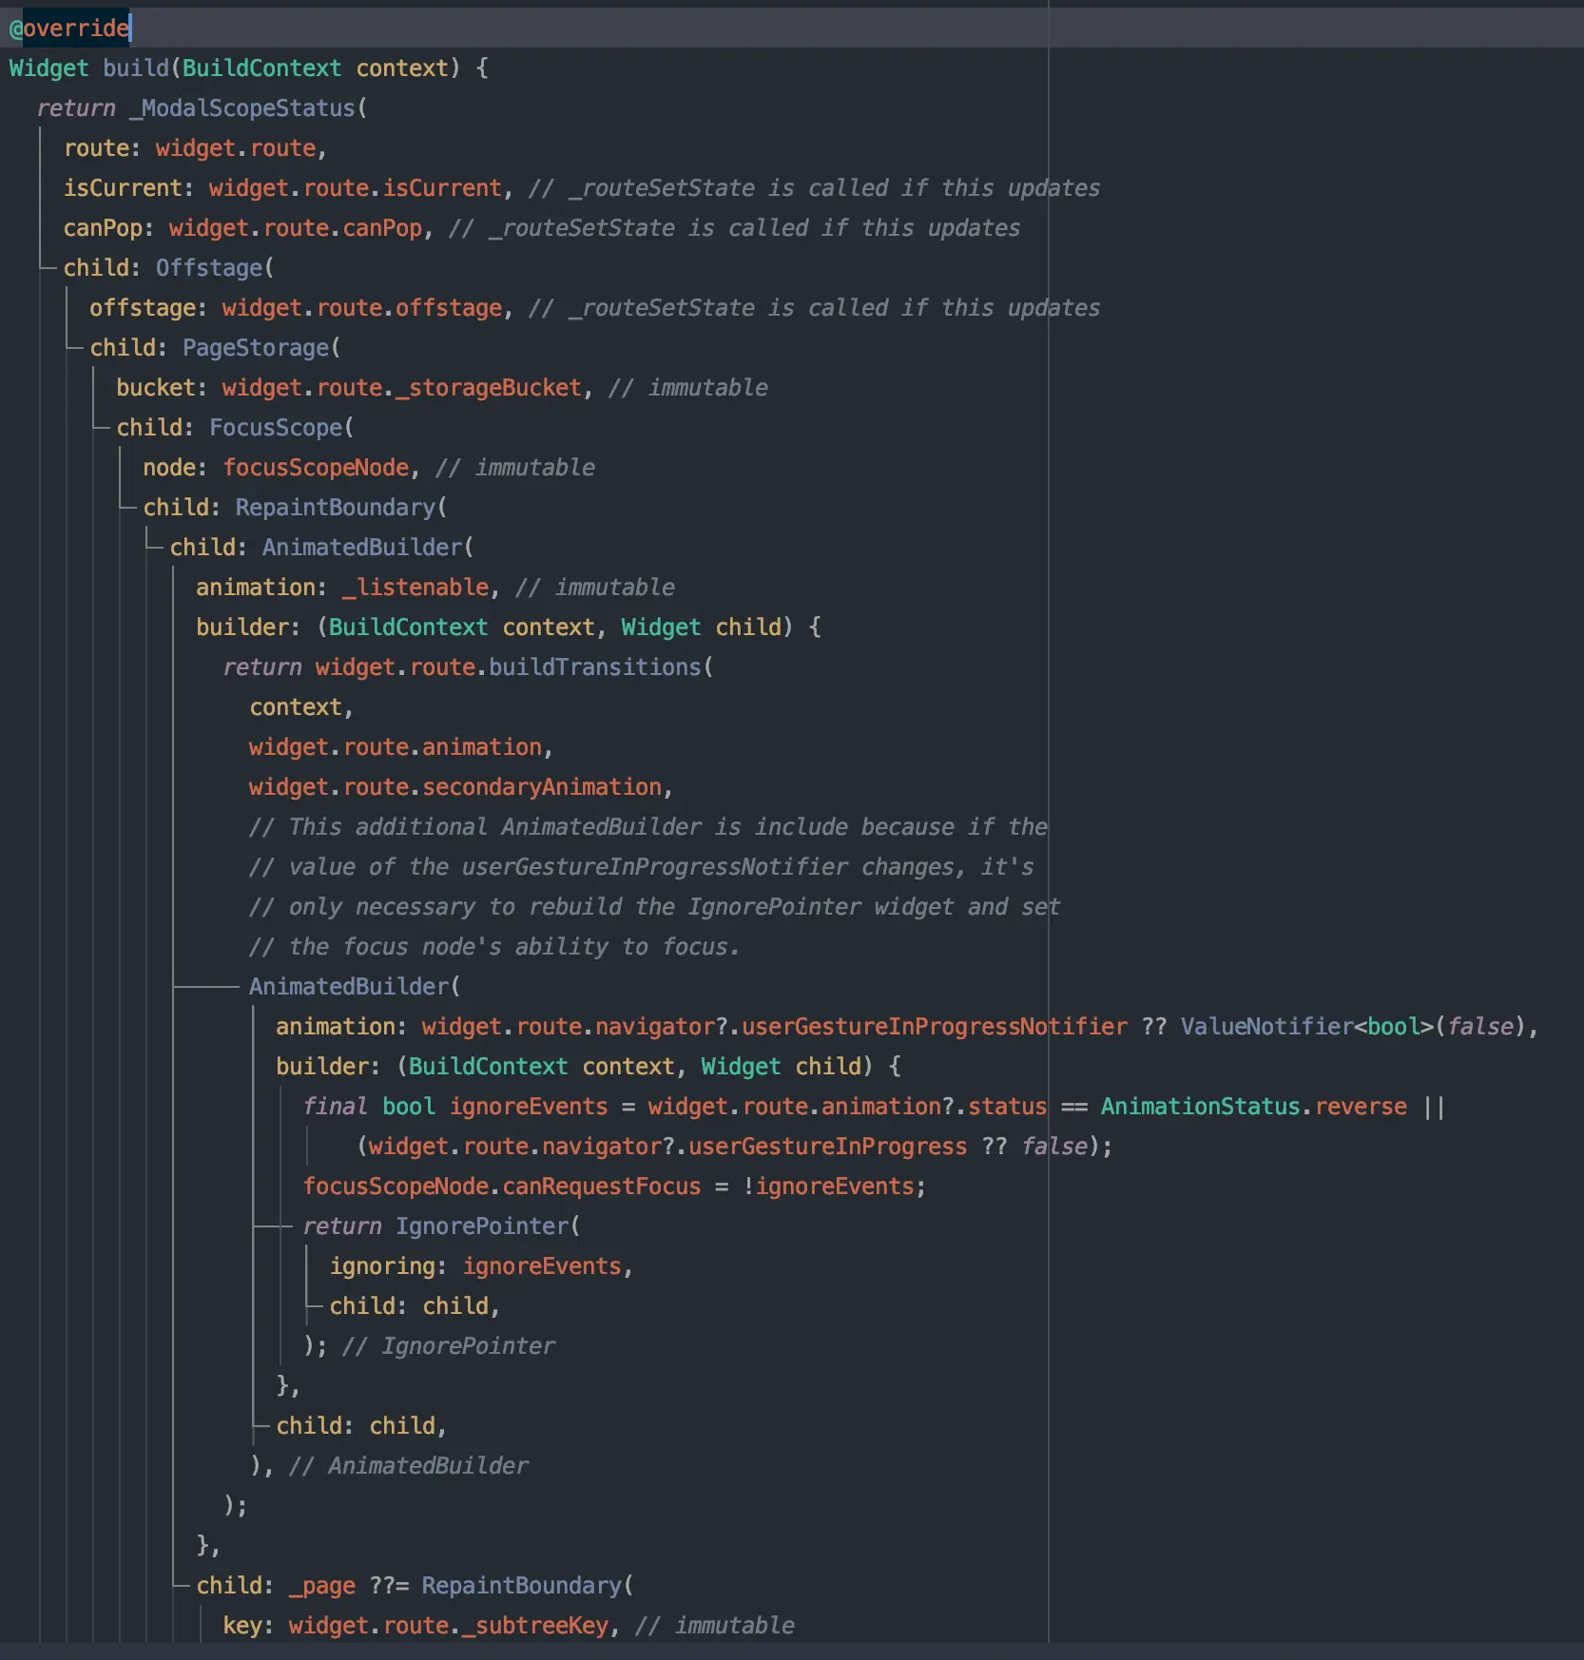Click the ignoring parameter label
1584x1660 pixels.
(382, 1266)
